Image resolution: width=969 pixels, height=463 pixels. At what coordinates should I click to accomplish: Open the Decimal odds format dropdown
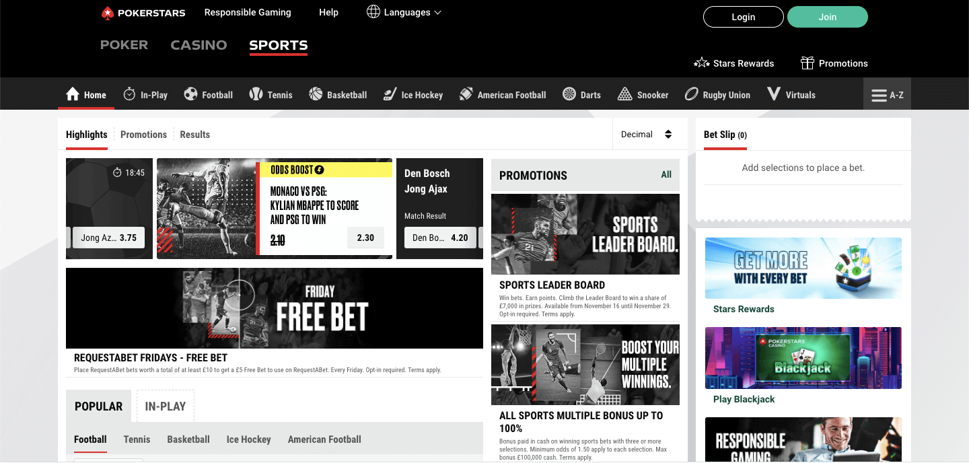[647, 135]
